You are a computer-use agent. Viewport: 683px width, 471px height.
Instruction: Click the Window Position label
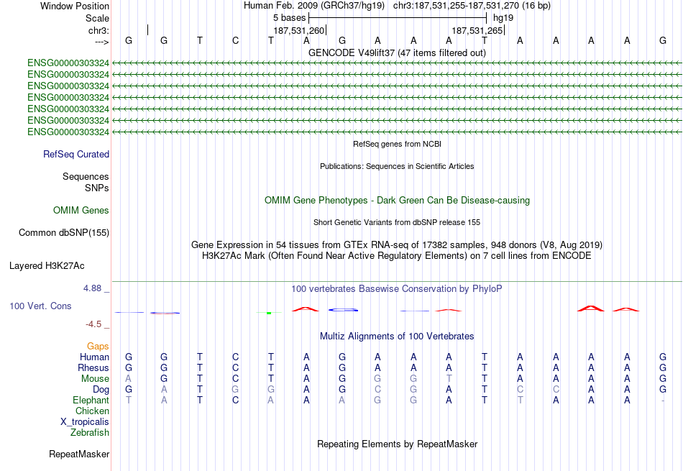pyautogui.click(x=75, y=6)
